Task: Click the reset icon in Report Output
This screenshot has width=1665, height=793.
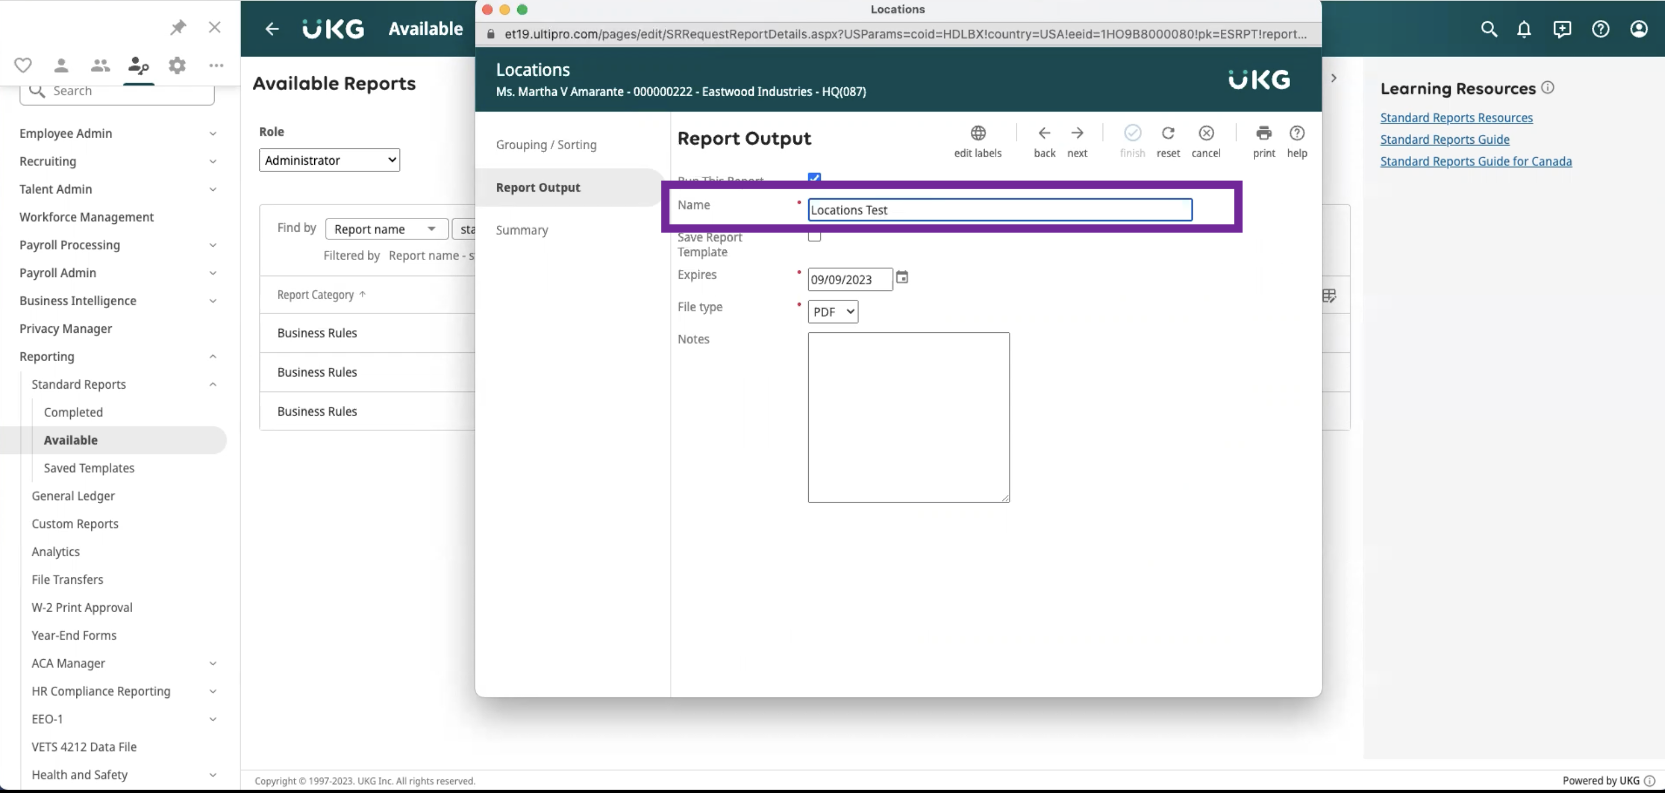Action: pyautogui.click(x=1168, y=133)
